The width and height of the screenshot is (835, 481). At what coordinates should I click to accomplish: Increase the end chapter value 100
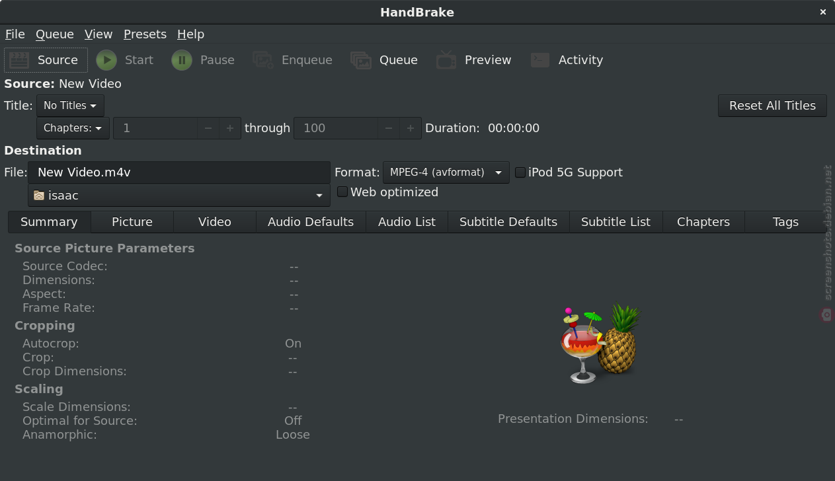411,128
